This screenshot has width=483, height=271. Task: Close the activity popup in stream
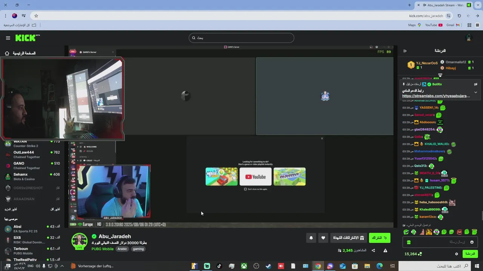pos(322,139)
